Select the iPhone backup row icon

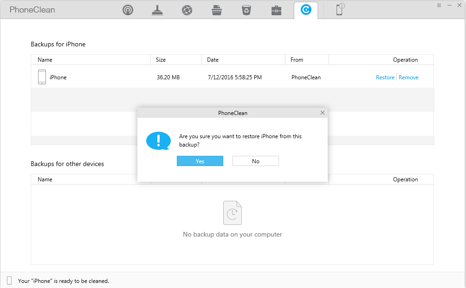coord(42,77)
